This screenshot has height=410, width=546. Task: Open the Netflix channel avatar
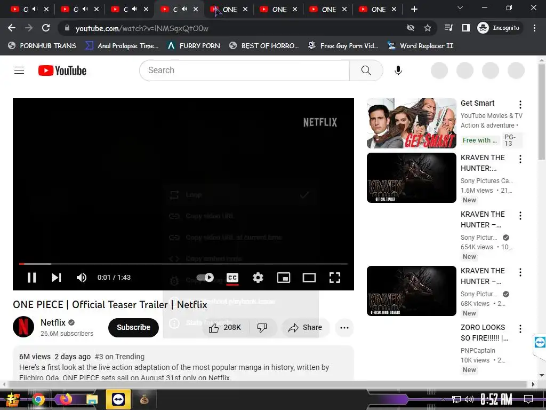[23, 327]
